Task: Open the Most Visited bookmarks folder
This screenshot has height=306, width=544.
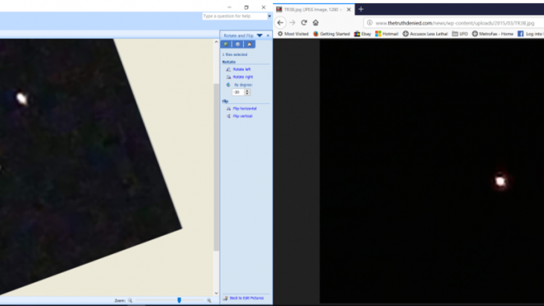Action: tap(293, 34)
